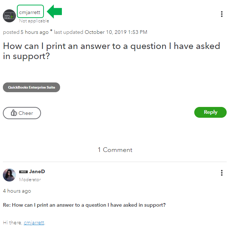Screen dimensions: 236x229
Task: Select the QuickBooks Enterprise Suite tag
Action: click(x=32, y=87)
